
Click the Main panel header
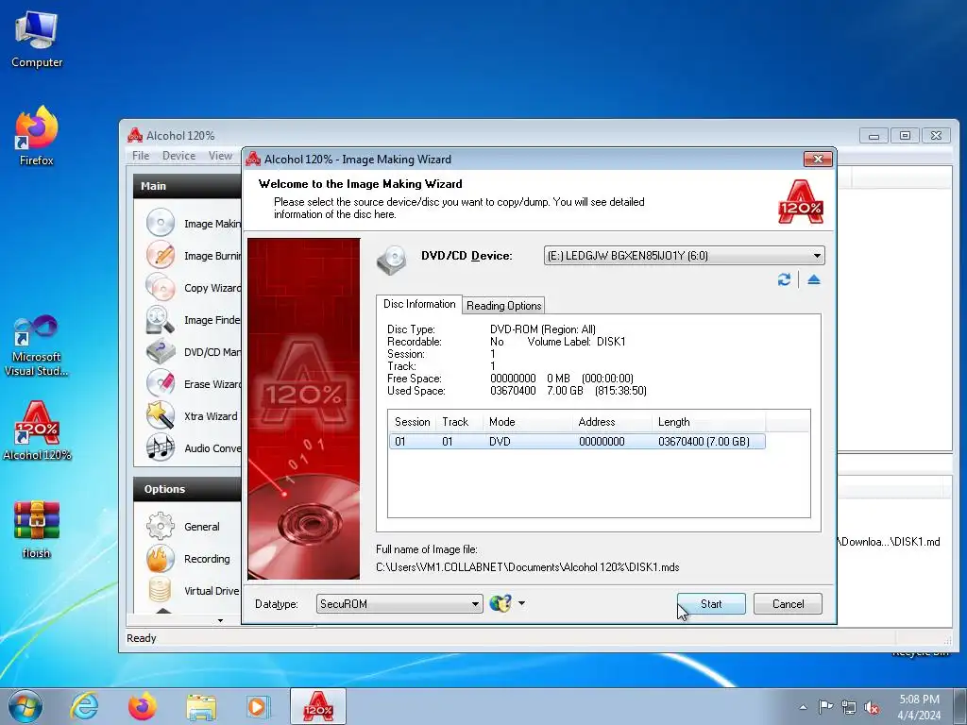pos(188,186)
